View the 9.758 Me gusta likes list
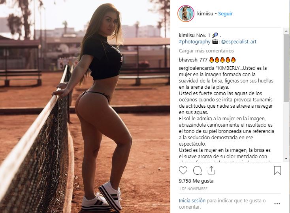 tap(196, 181)
